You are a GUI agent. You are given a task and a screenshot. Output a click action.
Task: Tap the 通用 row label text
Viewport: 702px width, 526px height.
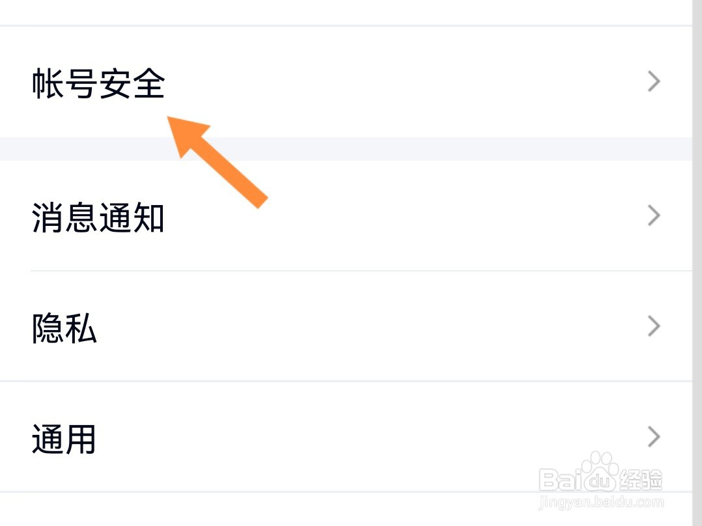(x=63, y=439)
